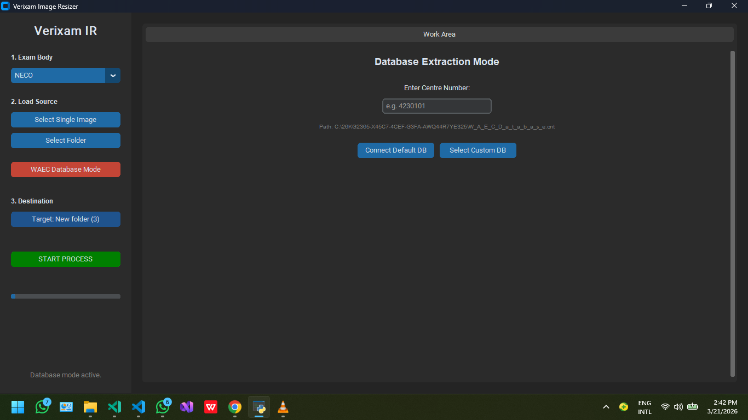Minimize the Verixam Image Resizer window
Viewport: 748px width, 420px height.
pos(684,6)
